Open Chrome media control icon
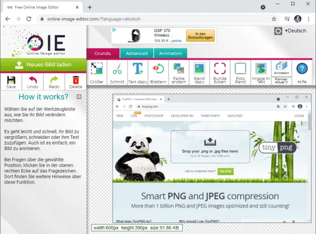The width and height of the screenshot is (316, 234). 287,19
